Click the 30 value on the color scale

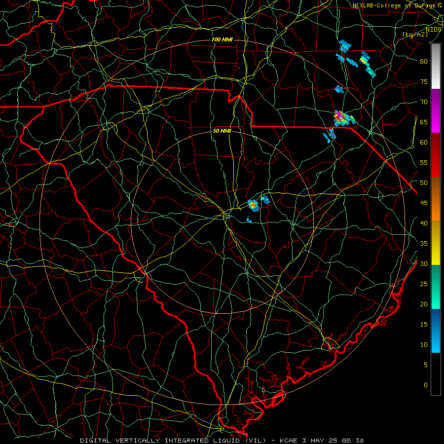[424, 264]
